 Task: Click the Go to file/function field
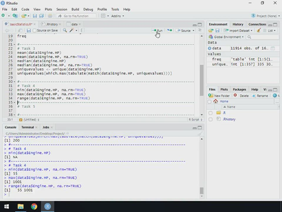(x=76, y=16)
